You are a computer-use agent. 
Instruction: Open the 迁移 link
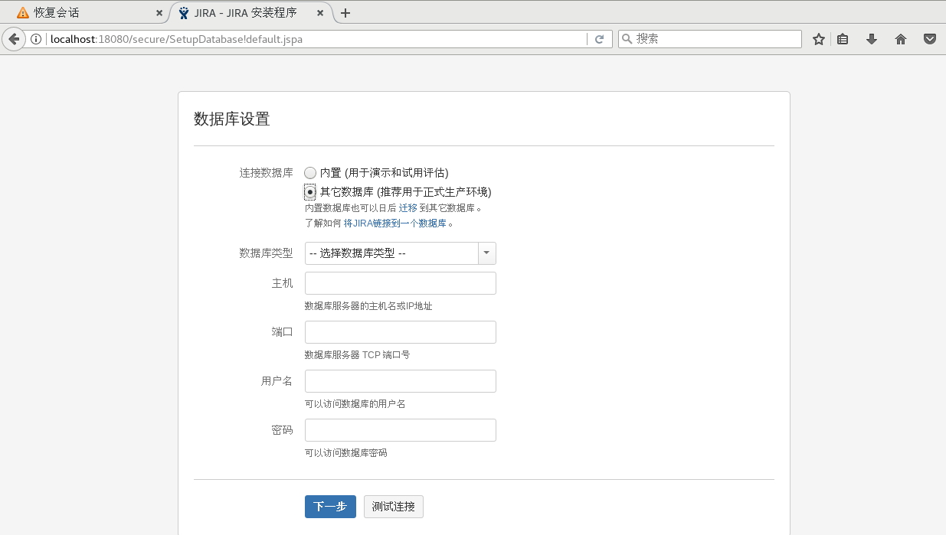tap(408, 208)
